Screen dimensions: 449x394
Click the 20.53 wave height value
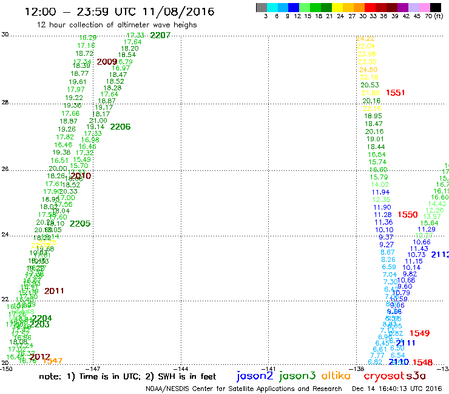[x=370, y=85]
